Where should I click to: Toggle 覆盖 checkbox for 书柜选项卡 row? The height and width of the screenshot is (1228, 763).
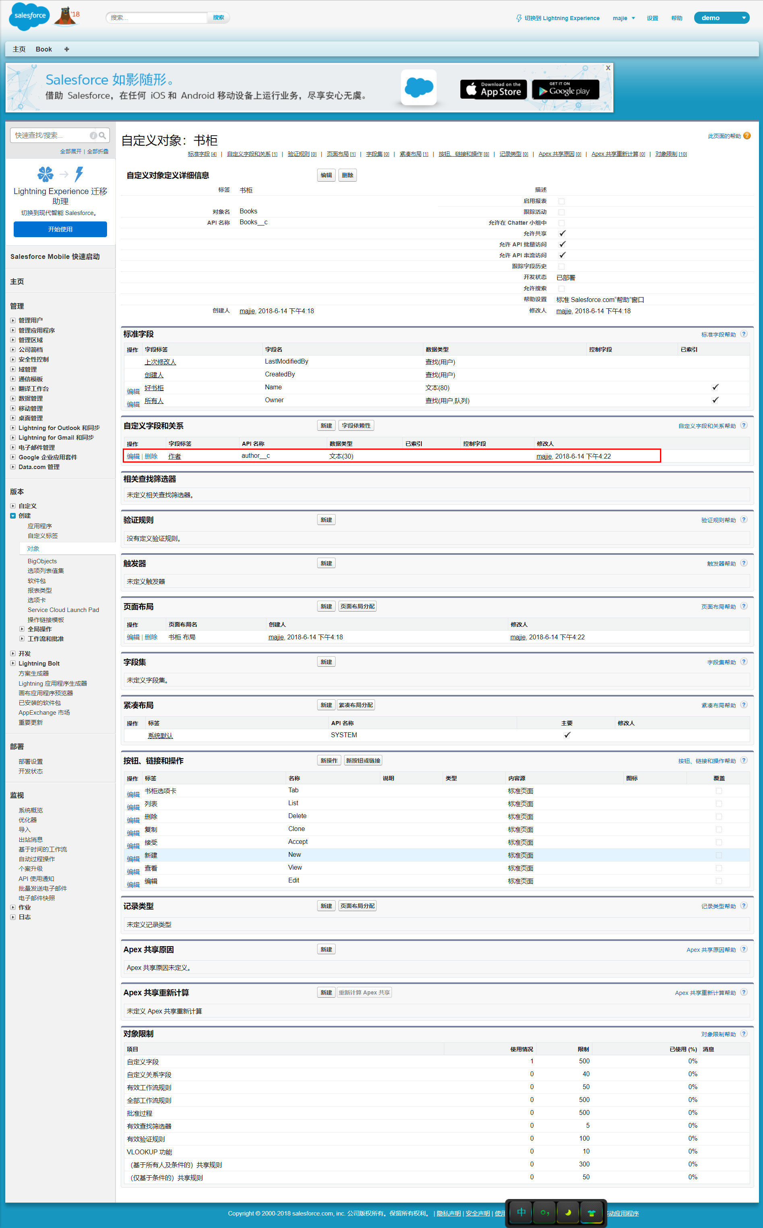[x=719, y=791]
